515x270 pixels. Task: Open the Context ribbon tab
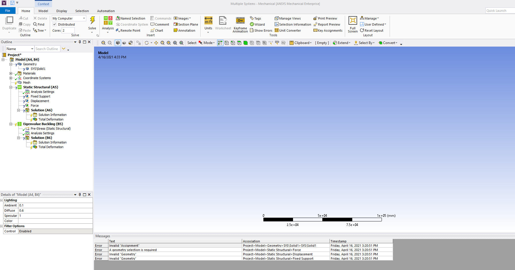43,4
